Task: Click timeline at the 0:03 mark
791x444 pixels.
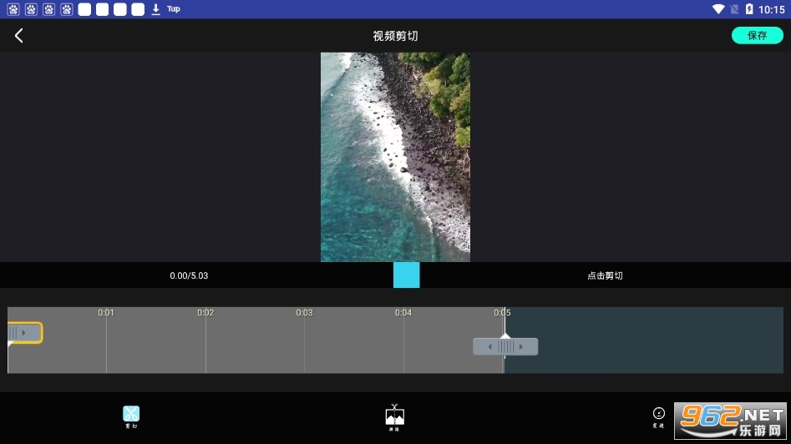Action: pos(304,312)
